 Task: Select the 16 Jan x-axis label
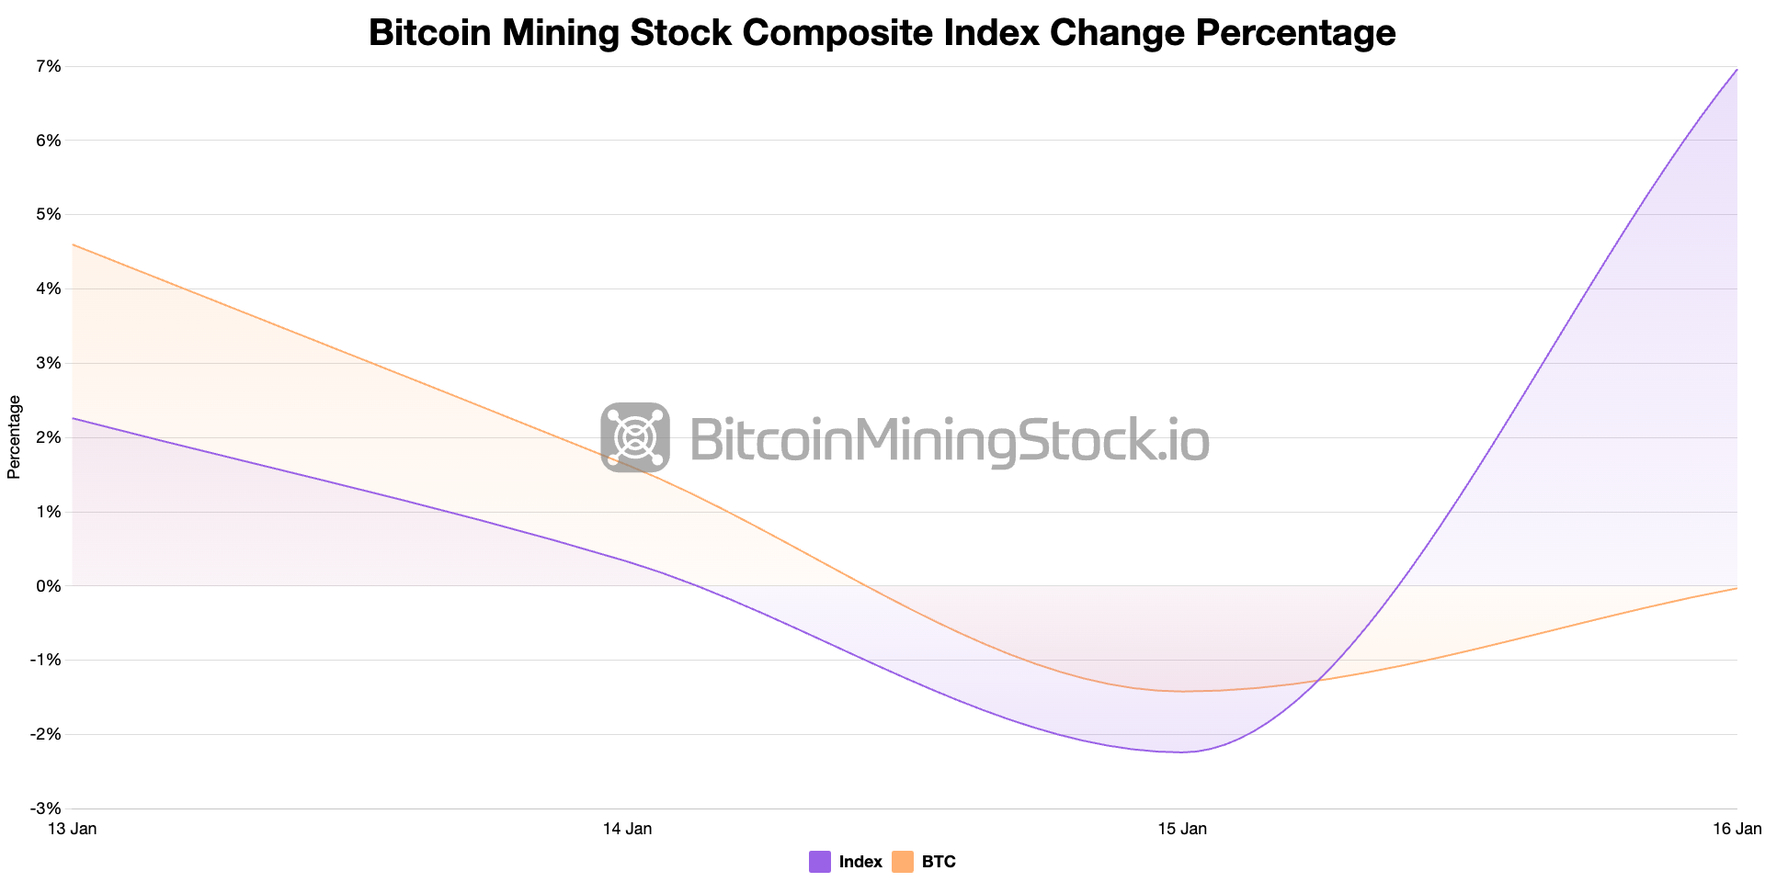pos(1737,829)
